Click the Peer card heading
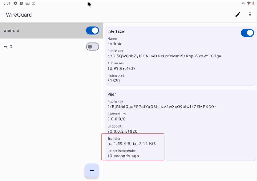 (x=112, y=94)
